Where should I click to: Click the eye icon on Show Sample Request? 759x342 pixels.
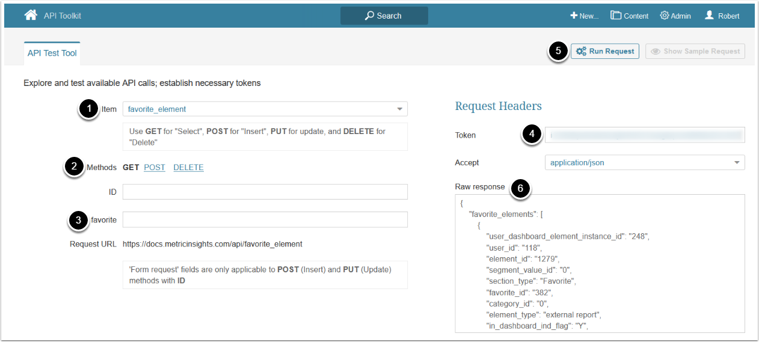point(656,52)
